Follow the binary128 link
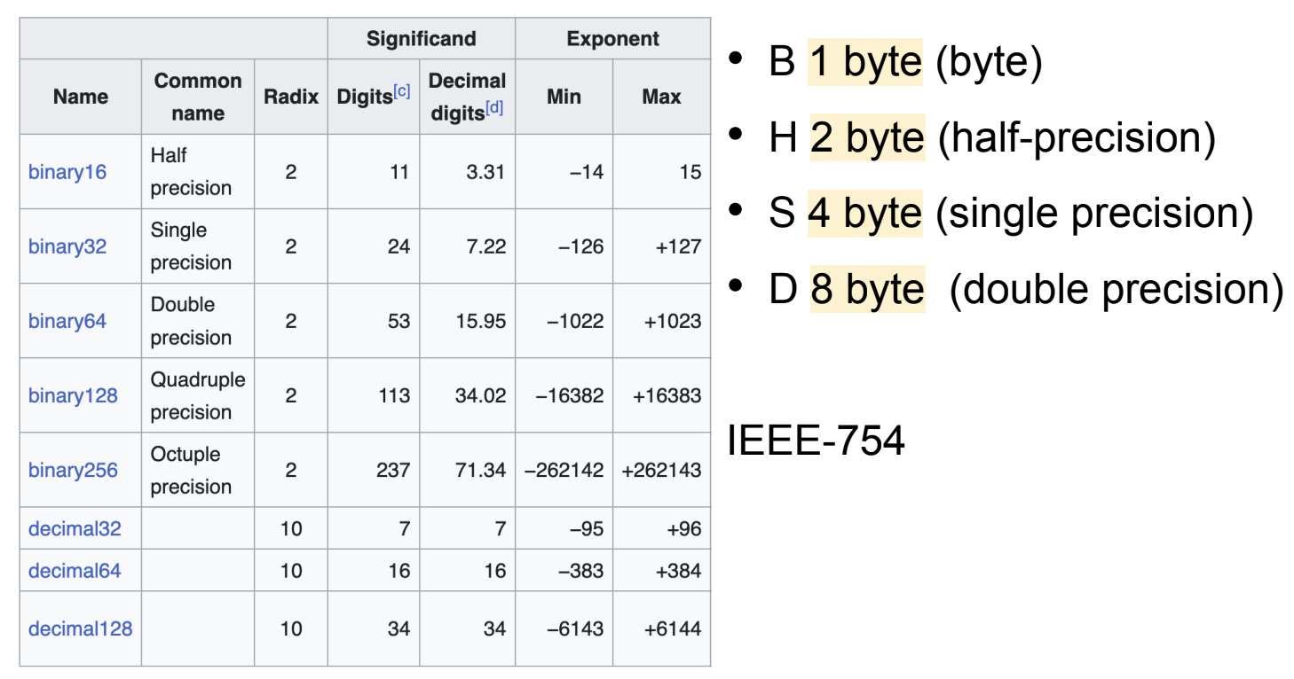This screenshot has width=1294, height=679. tap(73, 395)
